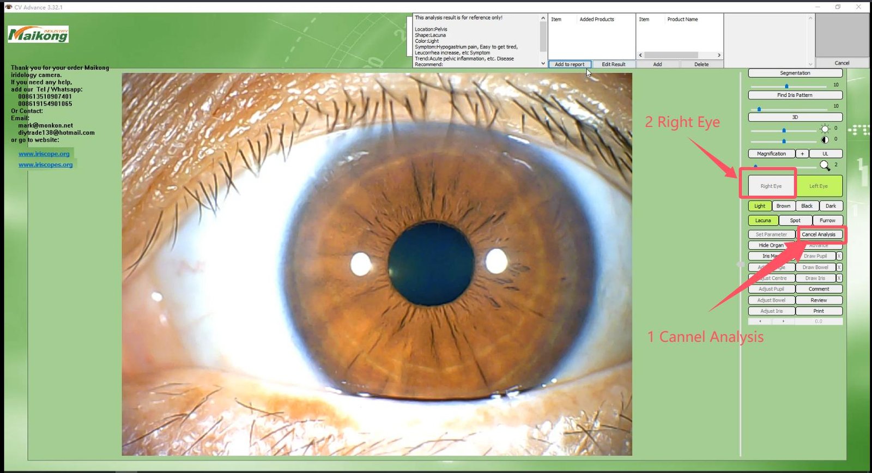This screenshot has height=473, width=872.
Task: Switch to 3D view
Action: tap(795, 117)
